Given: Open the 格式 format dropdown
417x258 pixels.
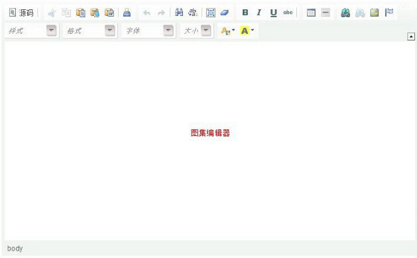Looking at the screenshot, I should tap(90, 31).
